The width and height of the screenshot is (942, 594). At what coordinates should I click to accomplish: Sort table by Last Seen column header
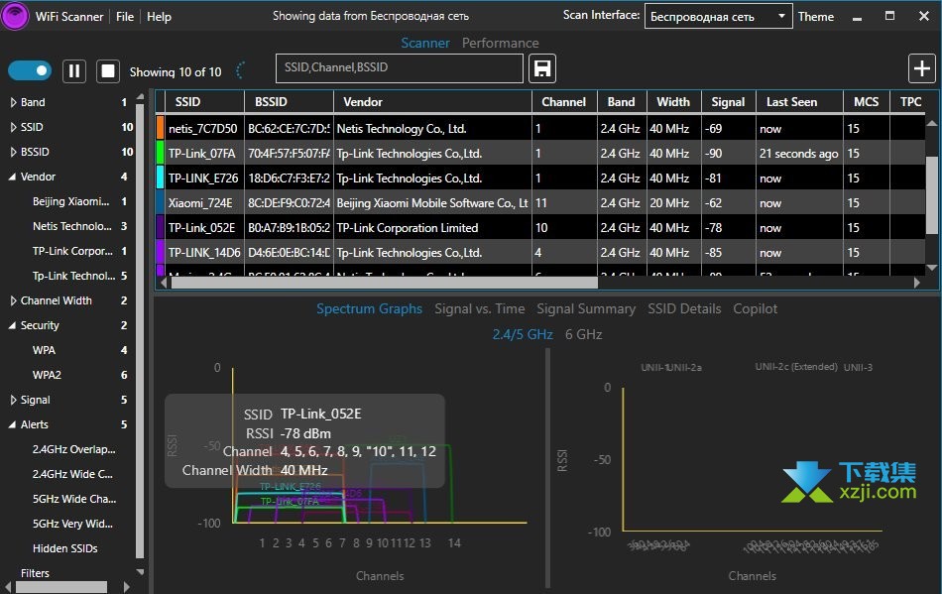coord(799,102)
